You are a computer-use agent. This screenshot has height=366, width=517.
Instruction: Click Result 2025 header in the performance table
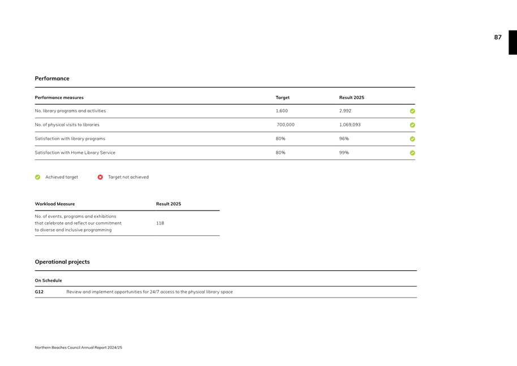point(351,98)
